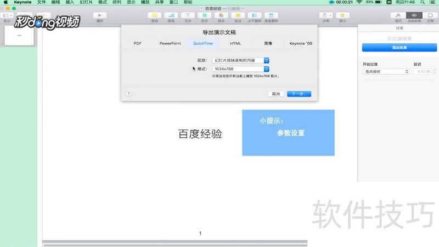
Task: Open Notification Center in menu bar
Action: (432, 2)
